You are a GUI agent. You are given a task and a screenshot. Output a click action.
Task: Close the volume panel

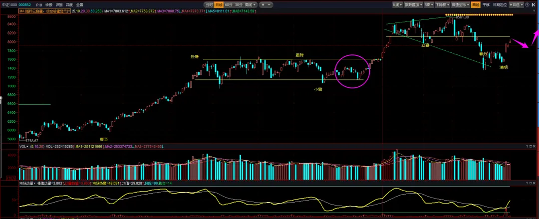click(535, 147)
